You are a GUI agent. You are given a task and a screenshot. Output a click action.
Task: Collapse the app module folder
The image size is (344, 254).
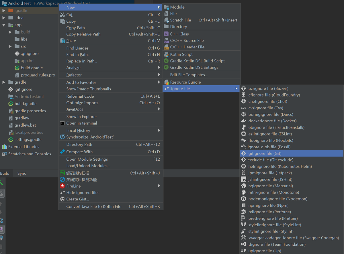4,25
